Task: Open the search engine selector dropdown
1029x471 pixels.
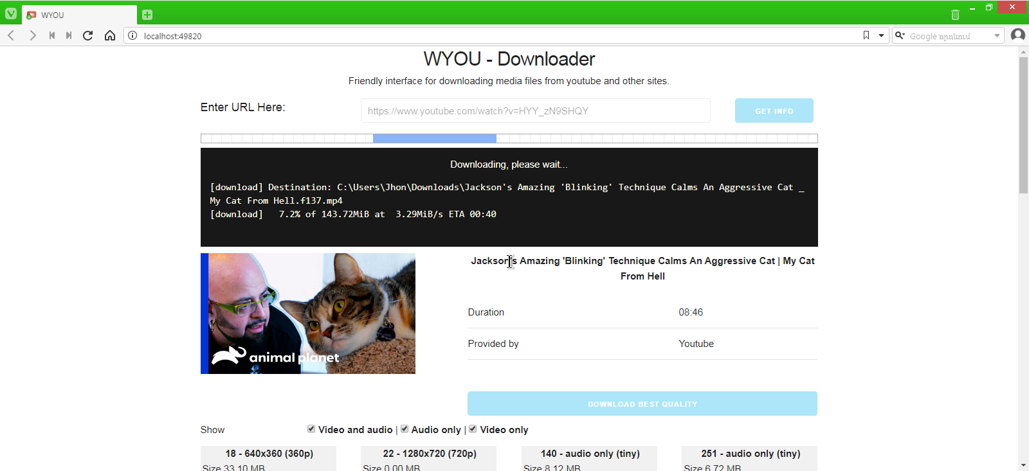Action: pos(900,36)
